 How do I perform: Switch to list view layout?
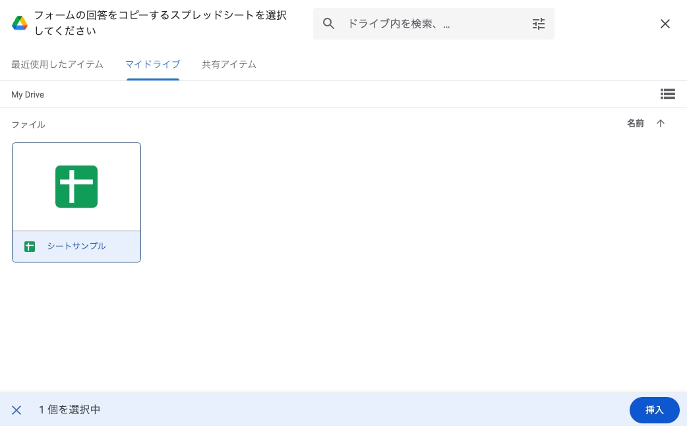pos(668,94)
